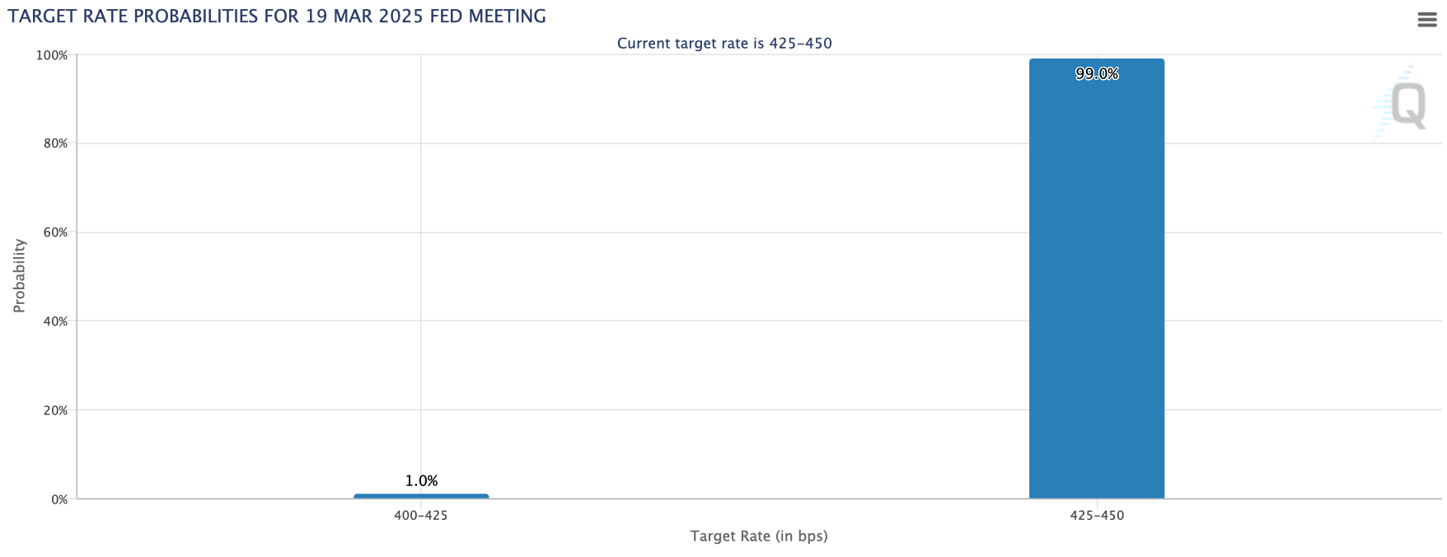Screen dimensions: 1447x557
Task: Click the chart title for 19 Mar 2025 meeting
Action: pyautogui.click(x=277, y=16)
